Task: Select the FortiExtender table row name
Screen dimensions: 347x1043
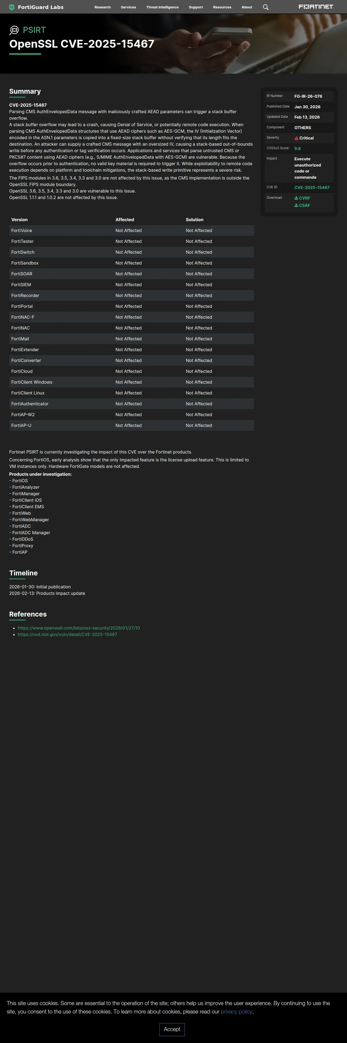Action: (x=25, y=350)
